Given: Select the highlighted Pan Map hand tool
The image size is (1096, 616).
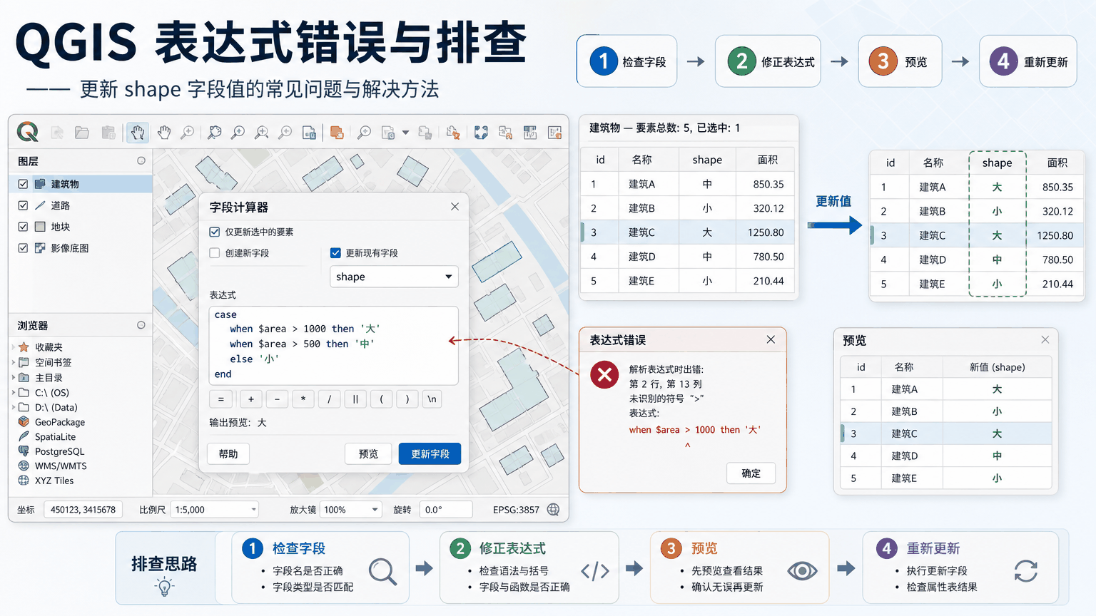Looking at the screenshot, I should pos(138,132).
